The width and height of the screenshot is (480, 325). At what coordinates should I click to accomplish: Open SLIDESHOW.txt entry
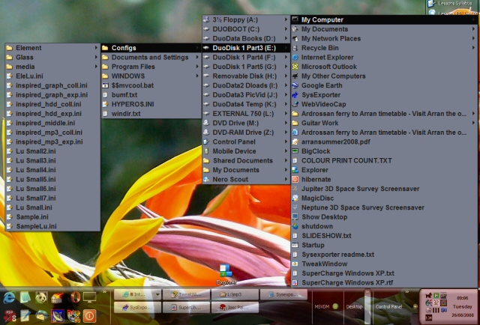(x=385, y=236)
